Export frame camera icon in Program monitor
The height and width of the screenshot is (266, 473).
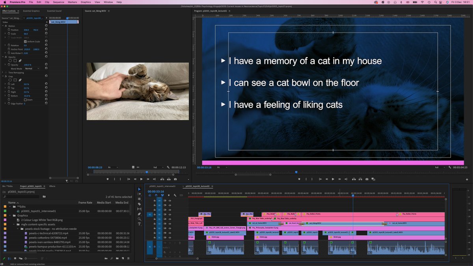pos(367,179)
